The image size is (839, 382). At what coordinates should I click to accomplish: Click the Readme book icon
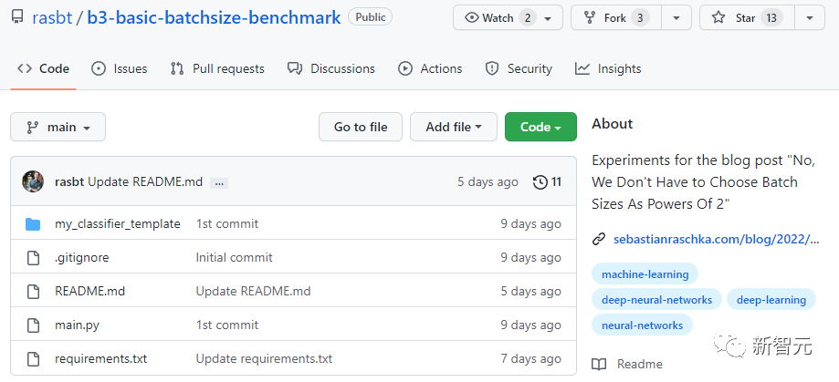(x=599, y=364)
